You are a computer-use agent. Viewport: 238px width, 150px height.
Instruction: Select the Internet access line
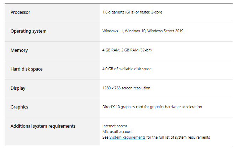(115, 126)
